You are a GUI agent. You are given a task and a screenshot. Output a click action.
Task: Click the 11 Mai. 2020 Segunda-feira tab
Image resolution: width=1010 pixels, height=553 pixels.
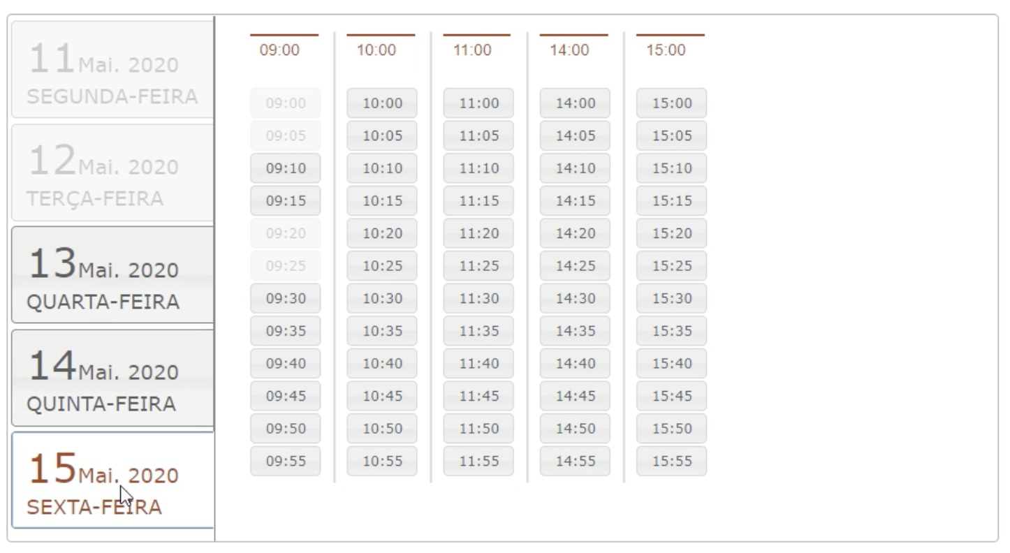[x=112, y=69]
